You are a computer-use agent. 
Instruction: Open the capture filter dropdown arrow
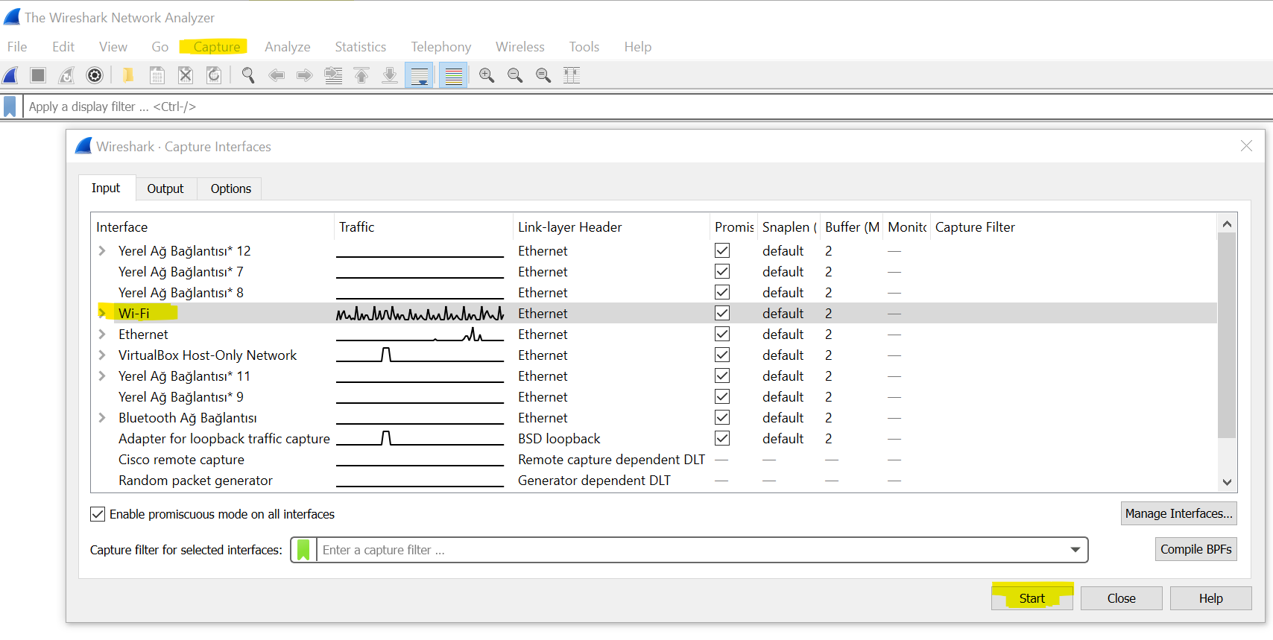1075,550
